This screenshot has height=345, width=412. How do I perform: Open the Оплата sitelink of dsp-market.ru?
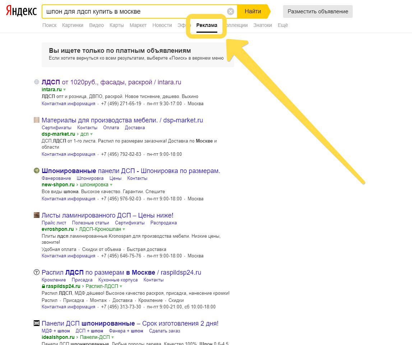[x=111, y=127]
